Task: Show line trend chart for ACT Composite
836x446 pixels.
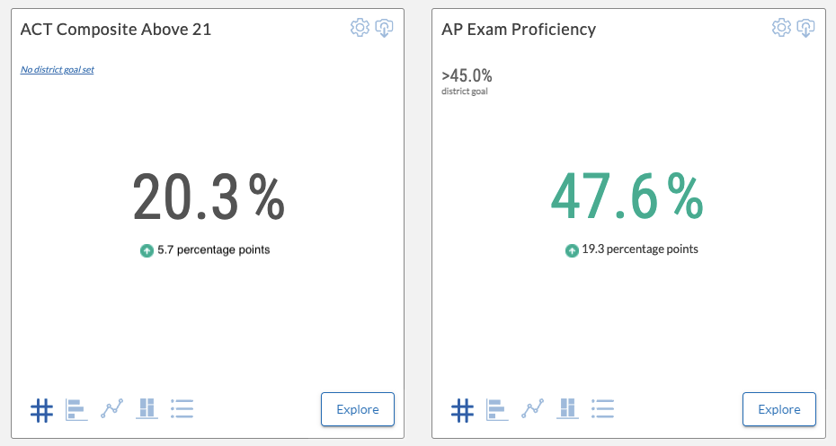Action: [112, 408]
